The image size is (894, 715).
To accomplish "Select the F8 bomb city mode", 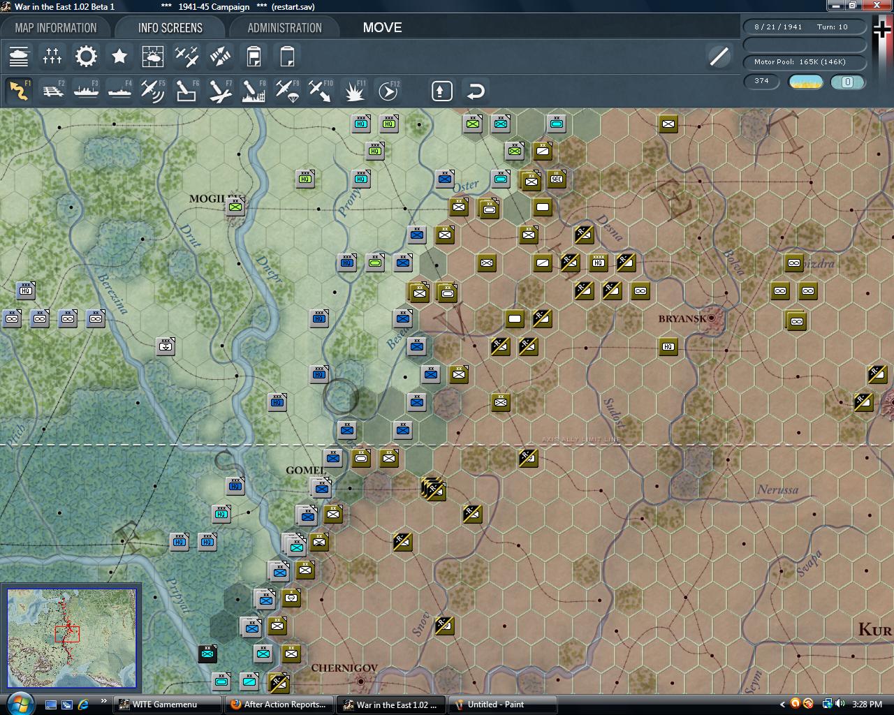I will [x=254, y=91].
